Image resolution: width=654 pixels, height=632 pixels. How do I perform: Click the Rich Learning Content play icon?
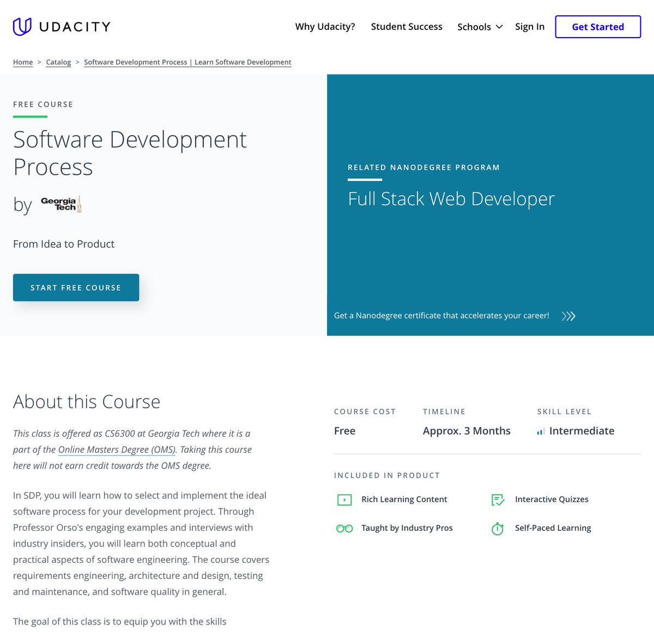(x=344, y=500)
